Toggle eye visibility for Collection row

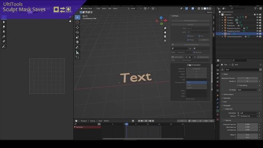(x=258, y=15)
